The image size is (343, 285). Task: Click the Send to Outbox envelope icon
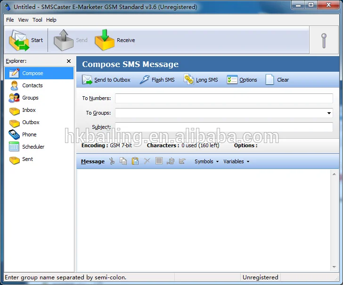coord(87,80)
